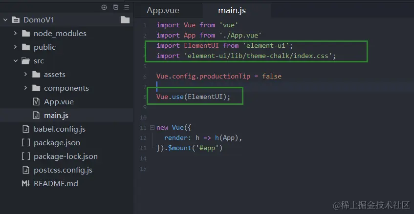
Task: Open the hamburger menu in sidebar header
Action: 127,7
